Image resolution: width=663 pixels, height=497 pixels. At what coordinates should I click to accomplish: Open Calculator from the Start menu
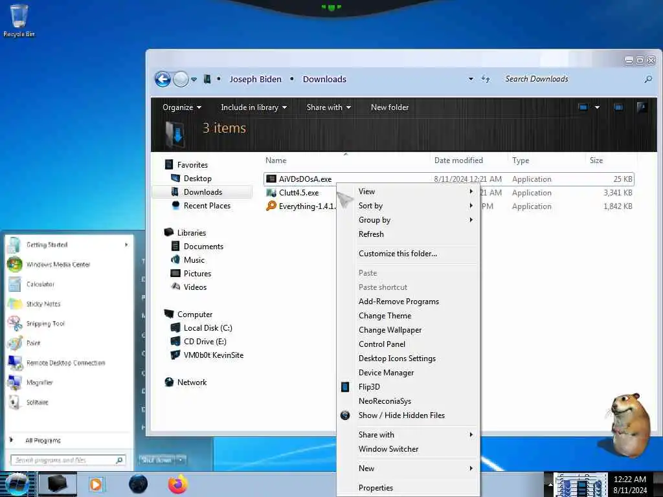point(40,284)
